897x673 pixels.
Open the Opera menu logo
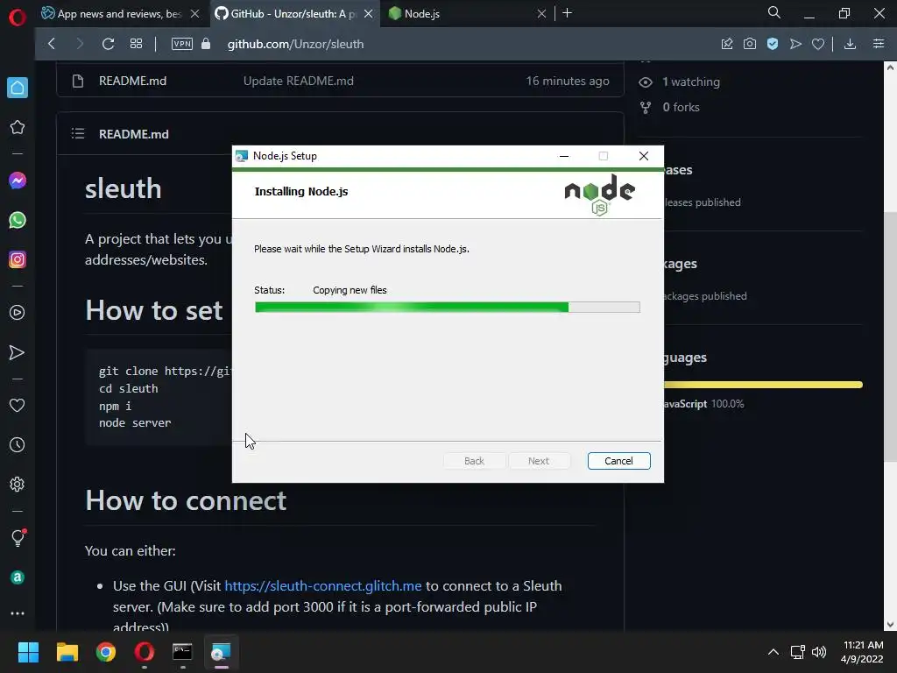tap(18, 18)
